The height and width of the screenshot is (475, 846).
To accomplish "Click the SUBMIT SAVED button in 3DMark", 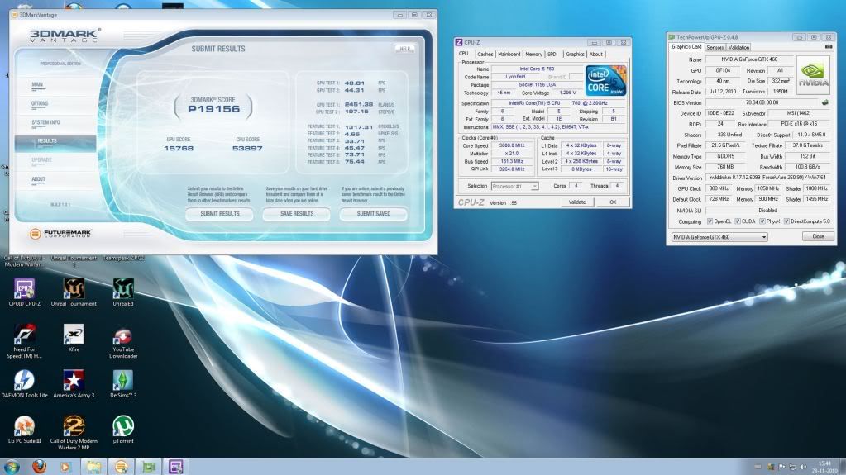I will click(x=373, y=214).
